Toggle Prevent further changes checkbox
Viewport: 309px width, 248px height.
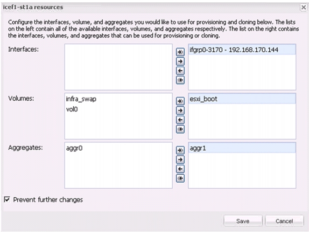pos(7,200)
